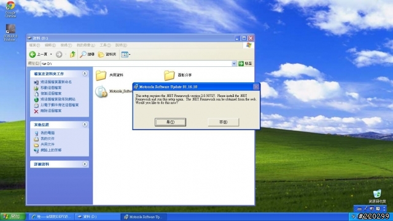
Task: Open the Tools (工具) menu
Action: (105, 45)
